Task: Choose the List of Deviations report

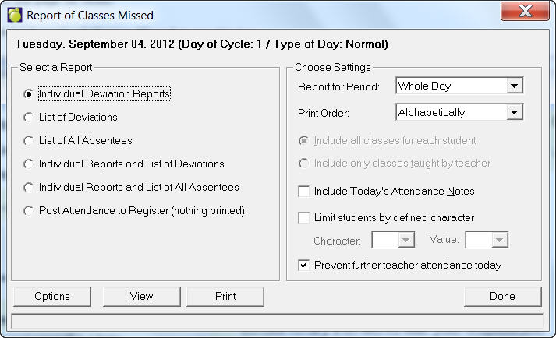Action: pos(29,118)
